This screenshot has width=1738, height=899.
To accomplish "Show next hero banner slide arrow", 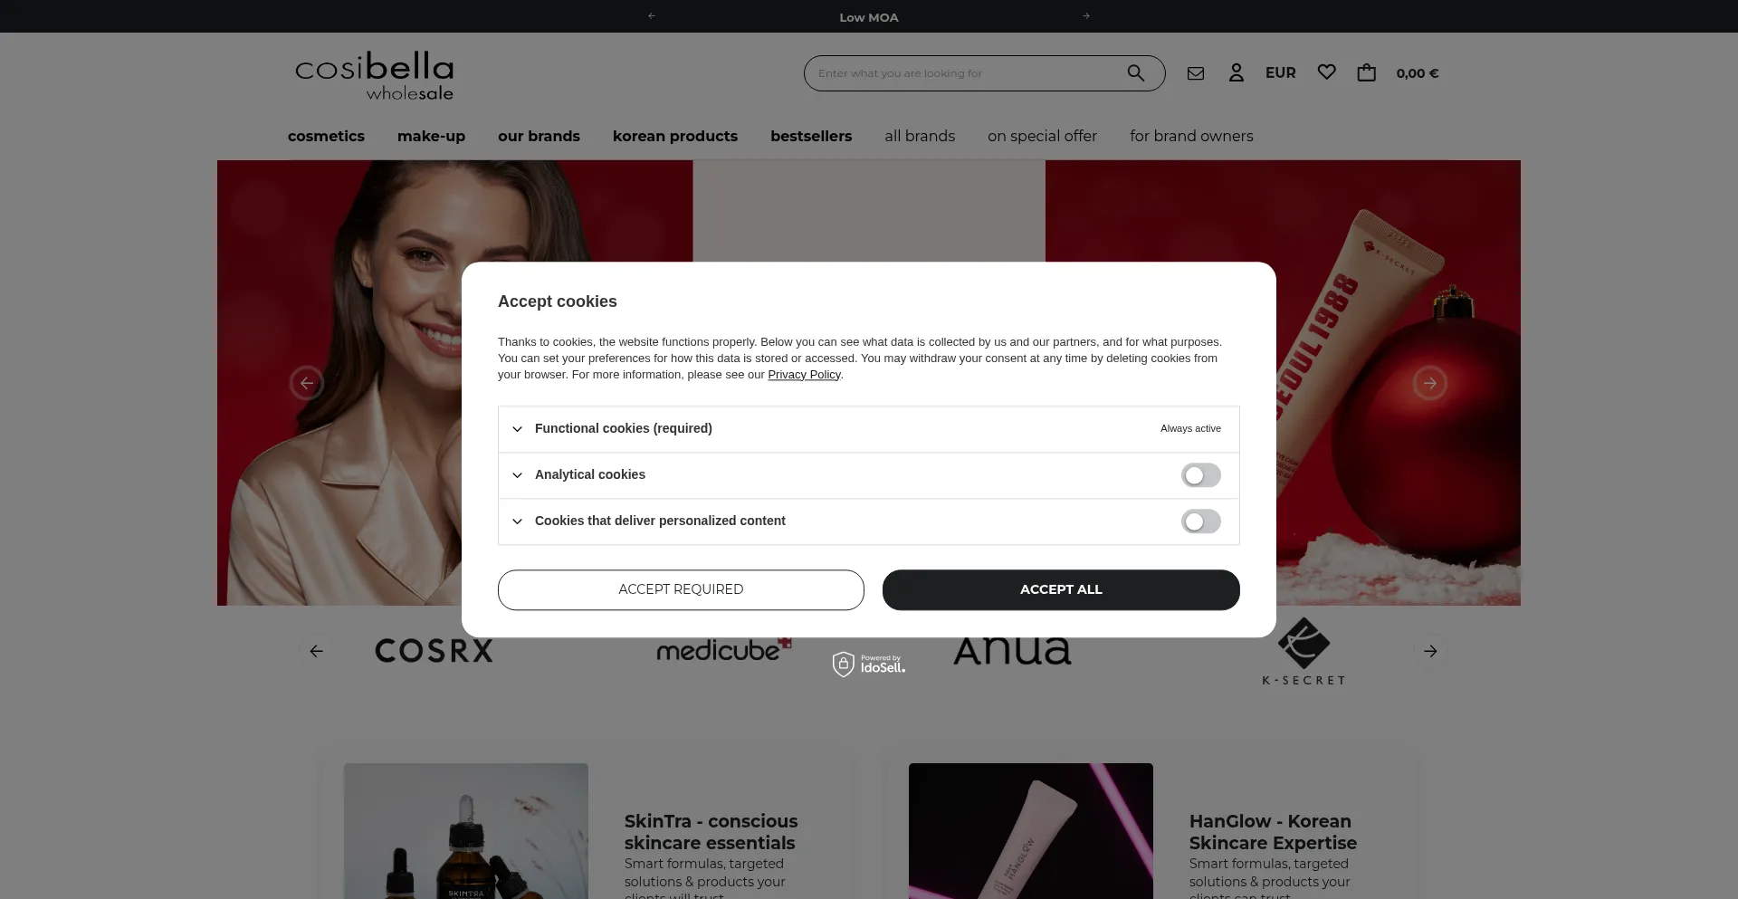I will click(1430, 383).
